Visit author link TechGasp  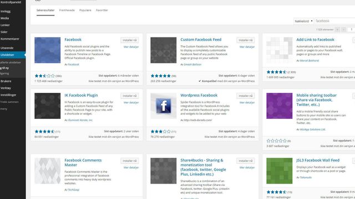(x=74, y=190)
